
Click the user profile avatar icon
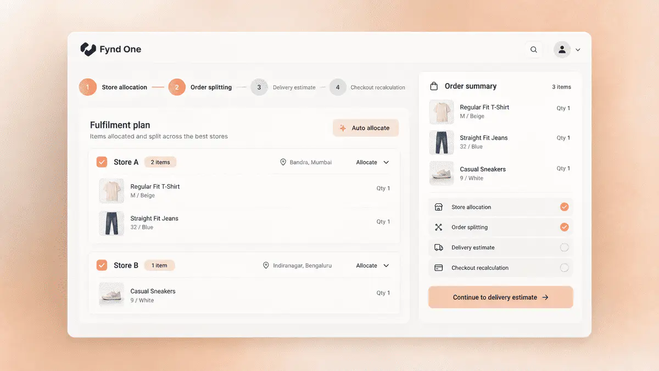[562, 49]
